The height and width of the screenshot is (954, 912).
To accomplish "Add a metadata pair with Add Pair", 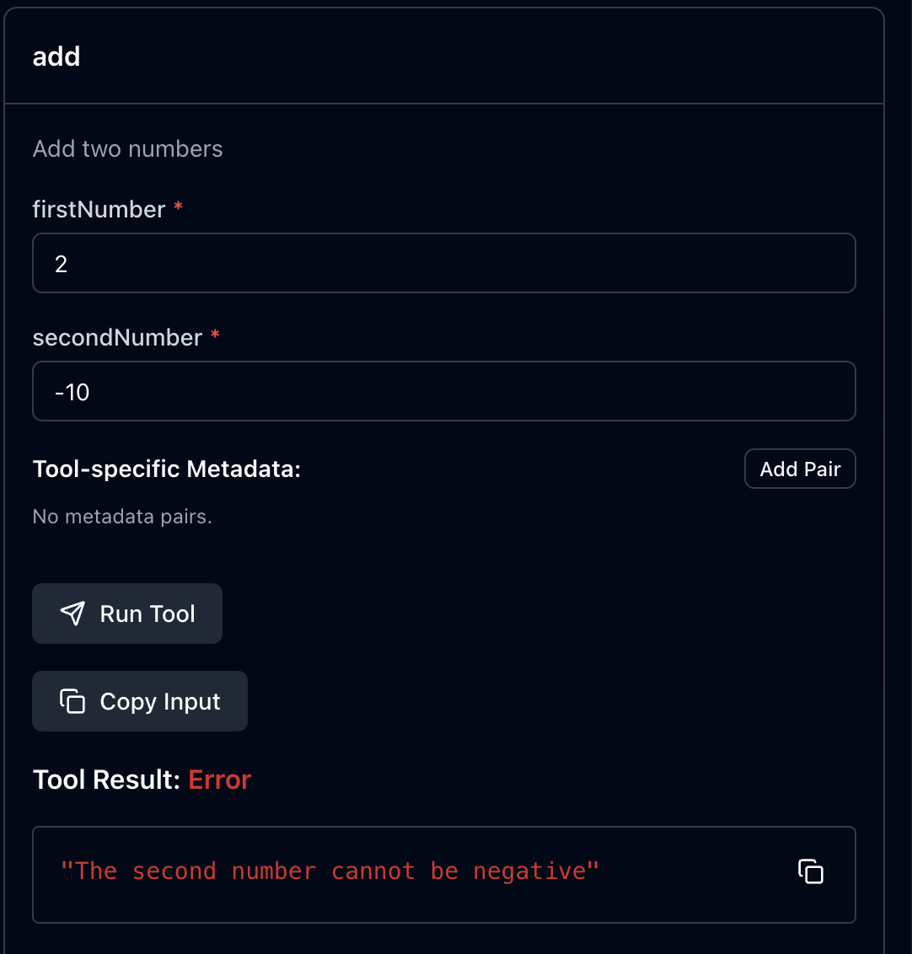I will coord(800,469).
